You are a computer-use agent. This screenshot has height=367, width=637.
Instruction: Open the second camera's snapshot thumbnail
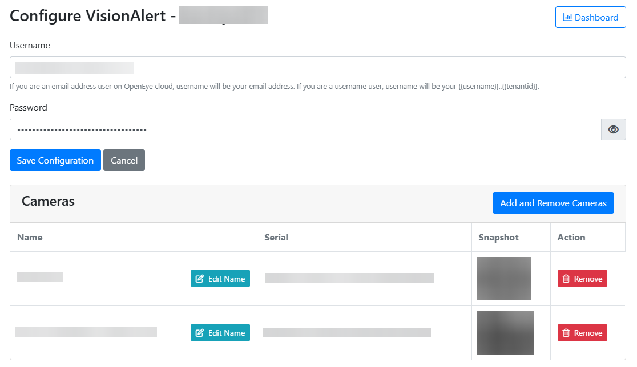coord(505,333)
